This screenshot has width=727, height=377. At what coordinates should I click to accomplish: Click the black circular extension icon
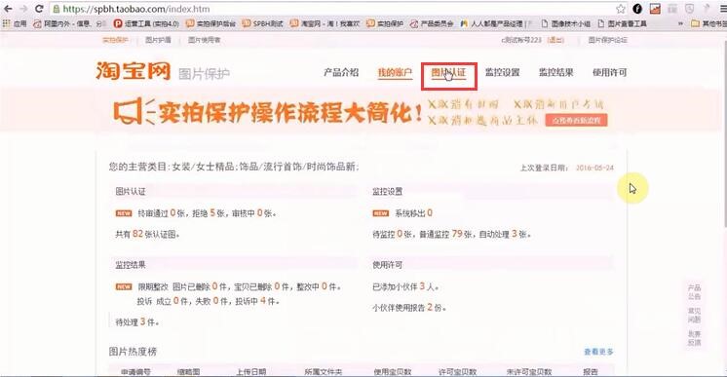tap(637, 9)
